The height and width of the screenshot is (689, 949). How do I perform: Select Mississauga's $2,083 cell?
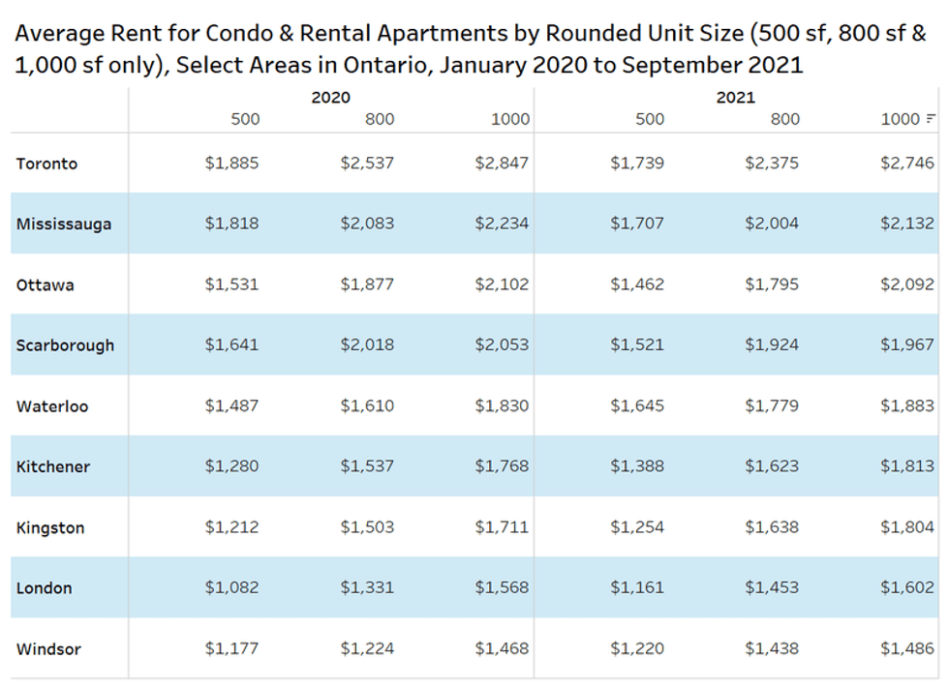(x=367, y=224)
